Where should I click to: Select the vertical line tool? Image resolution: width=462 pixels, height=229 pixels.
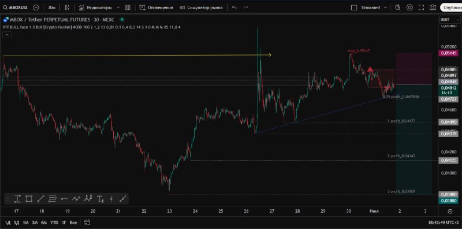(x=111, y=199)
